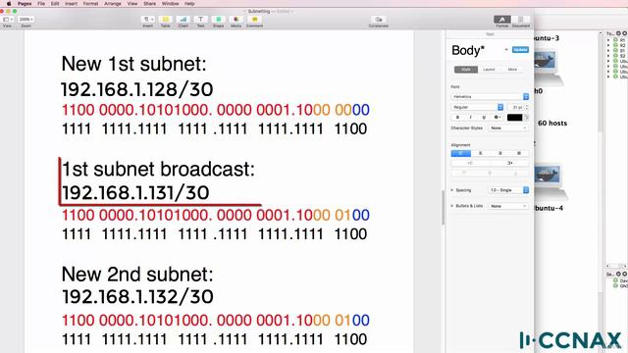Click the font size stepper arrows

[x=527, y=107]
